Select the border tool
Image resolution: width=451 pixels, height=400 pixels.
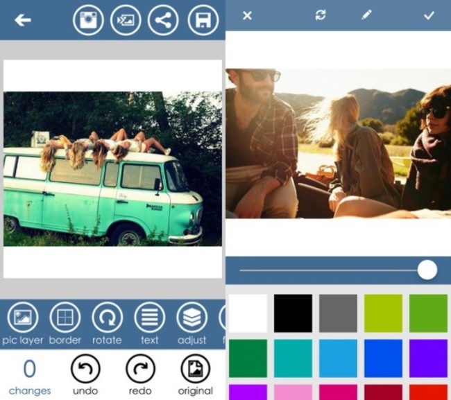65,318
